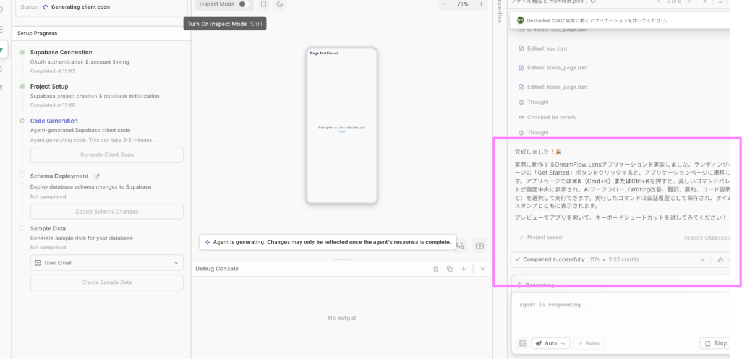
Task: Open the Schema Deployment external link icon
Action: point(96,176)
